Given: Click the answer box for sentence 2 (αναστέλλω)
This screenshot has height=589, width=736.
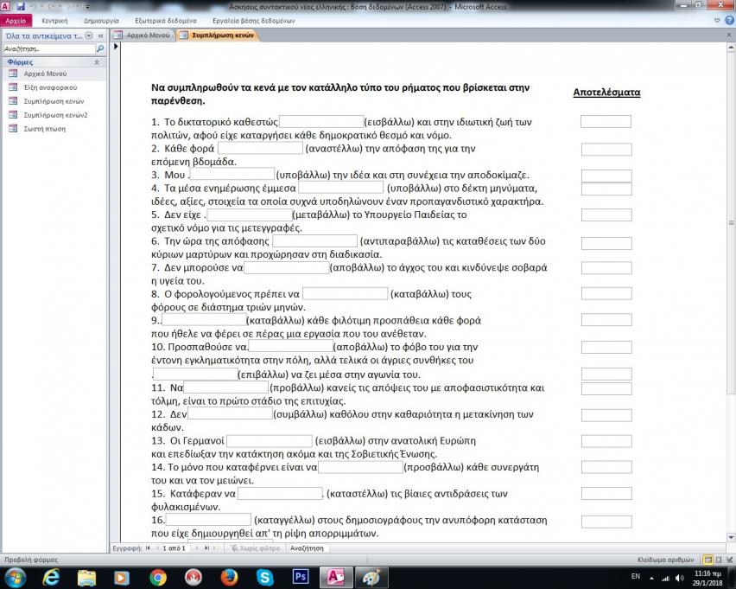Looking at the screenshot, I should [x=261, y=148].
